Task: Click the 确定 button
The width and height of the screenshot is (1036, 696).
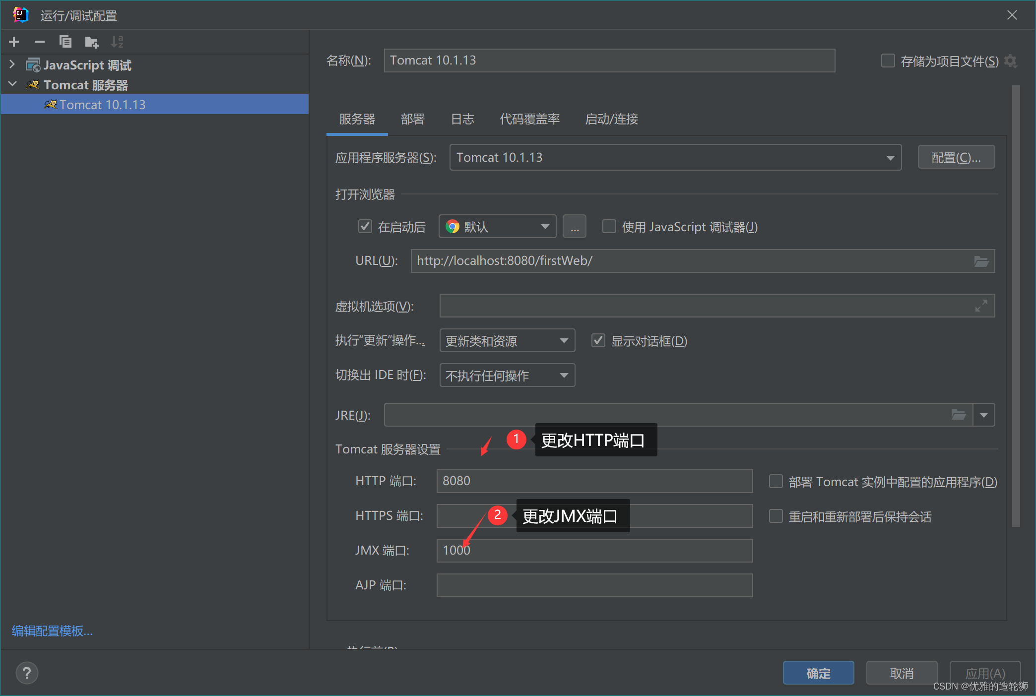Action: (818, 673)
